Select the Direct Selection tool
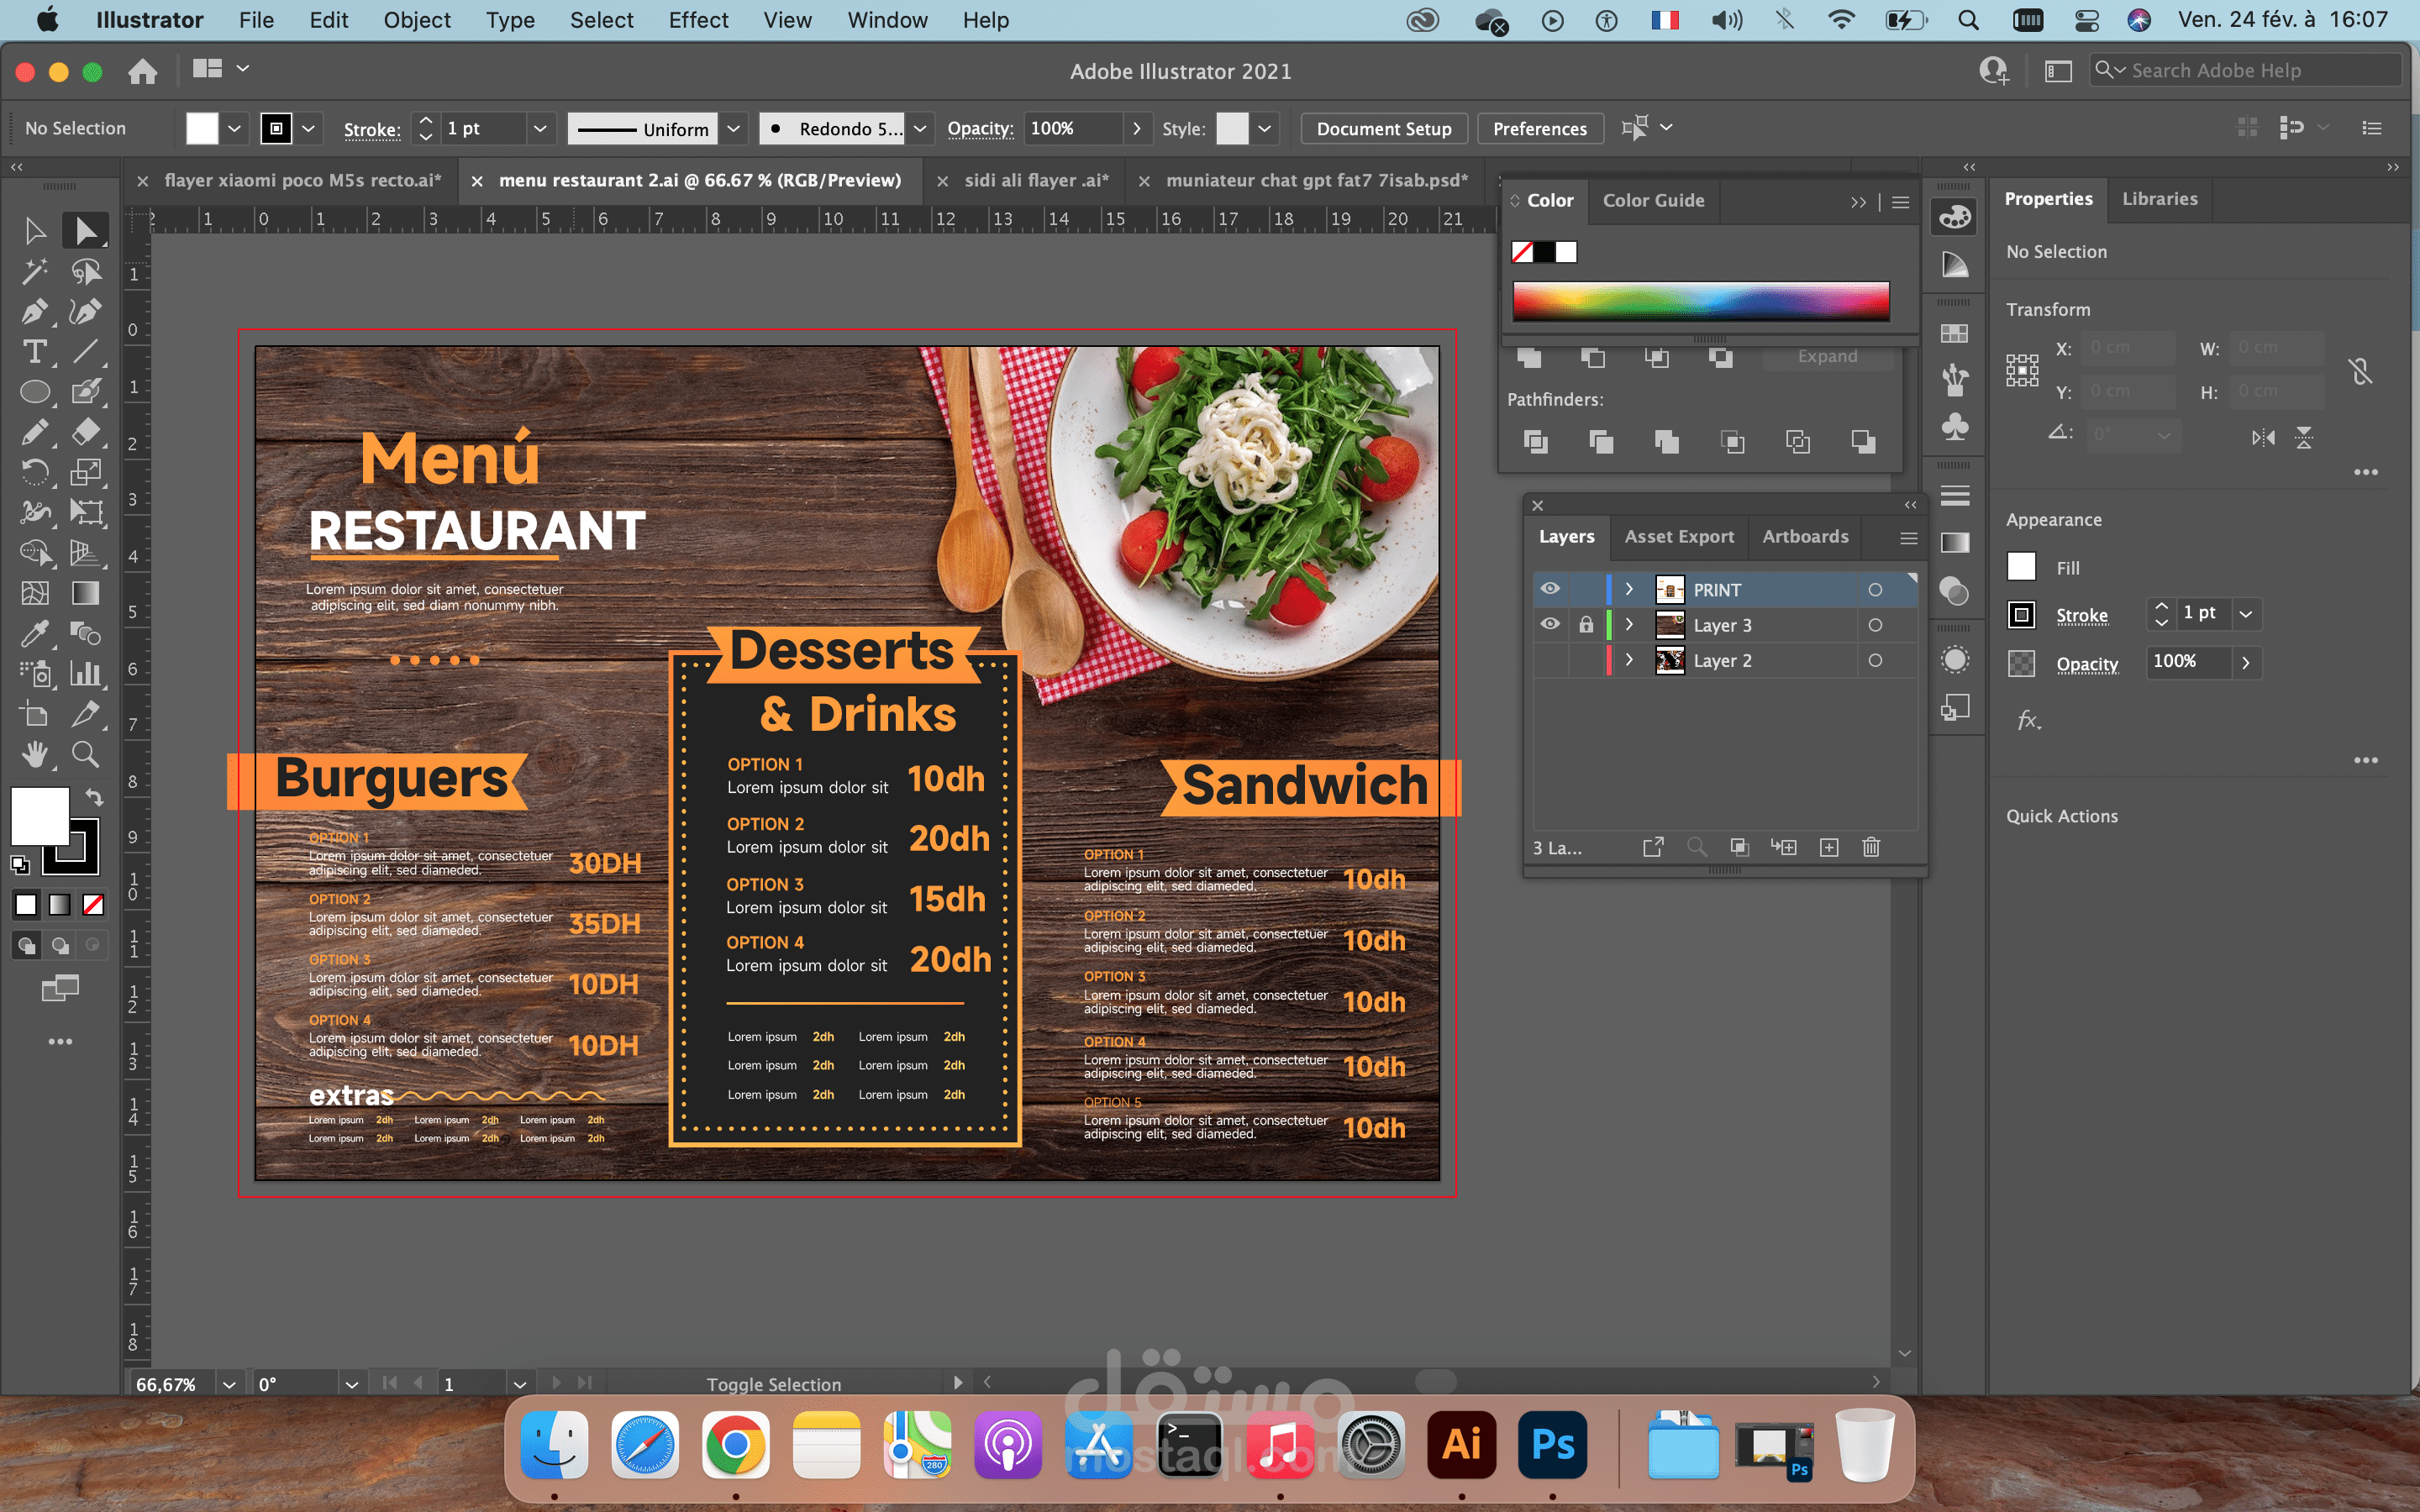This screenshot has height=1512, width=2420. tap(85, 231)
